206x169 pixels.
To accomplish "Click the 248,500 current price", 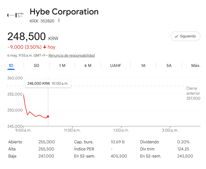I will point(27,36).
